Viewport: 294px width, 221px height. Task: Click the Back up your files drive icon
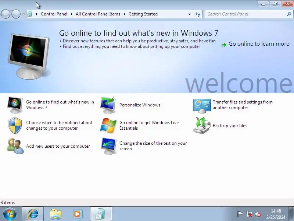point(202,125)
